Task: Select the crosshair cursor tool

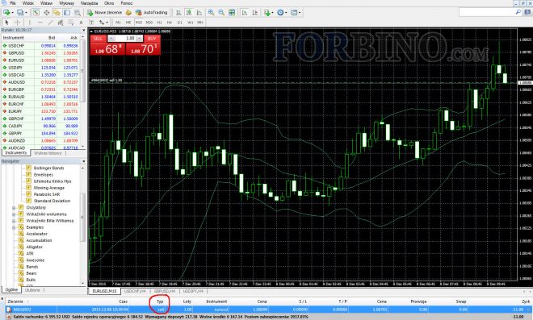Action: (17, 23)
